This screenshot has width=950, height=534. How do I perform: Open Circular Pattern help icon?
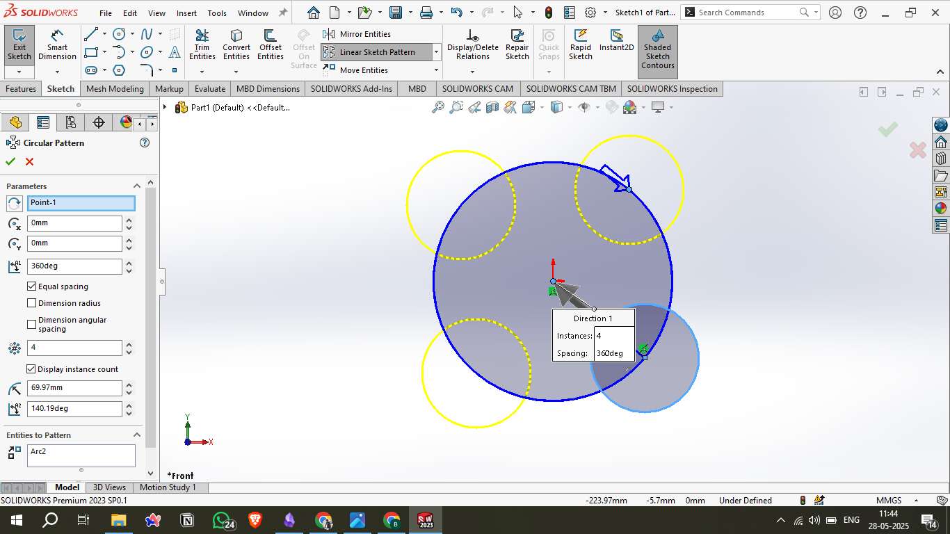coord(145,143)
